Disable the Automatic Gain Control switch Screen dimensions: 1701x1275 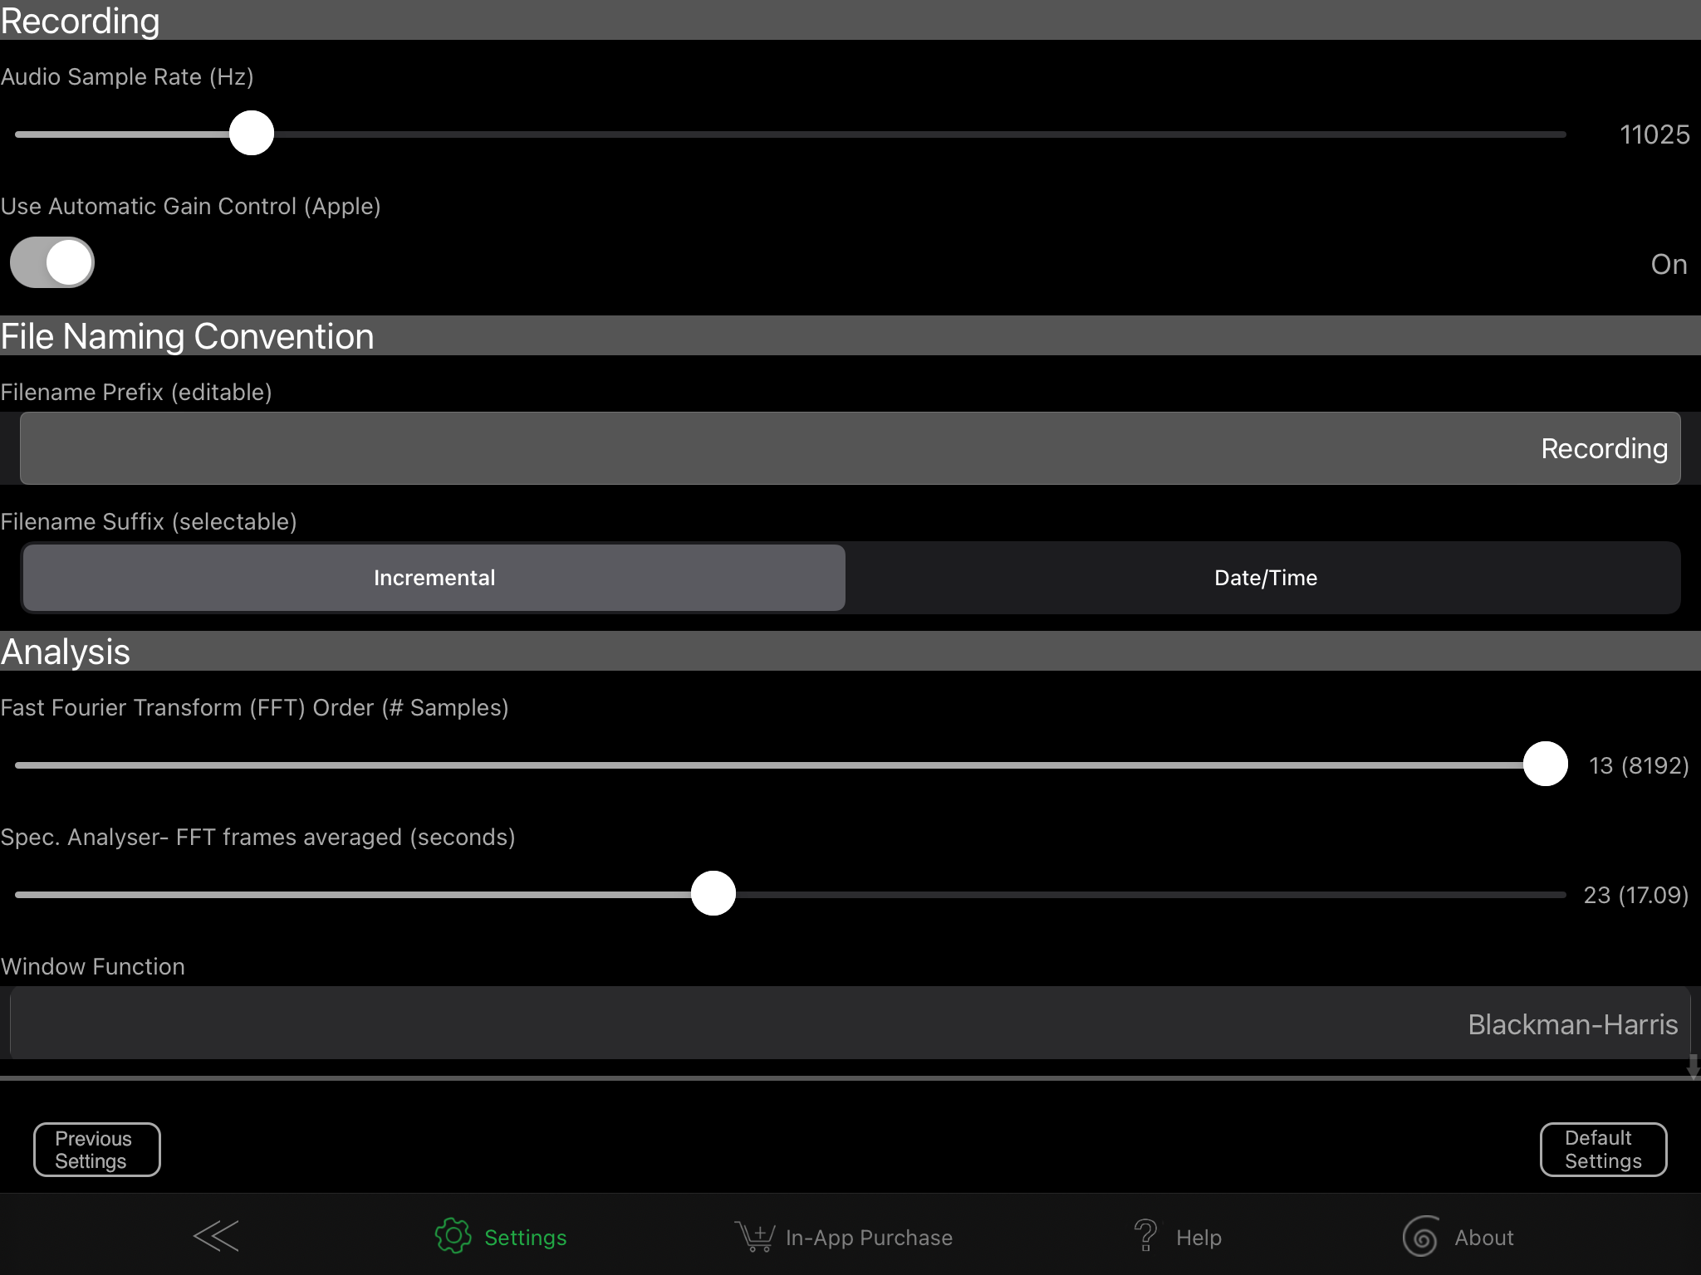(52, 263)
